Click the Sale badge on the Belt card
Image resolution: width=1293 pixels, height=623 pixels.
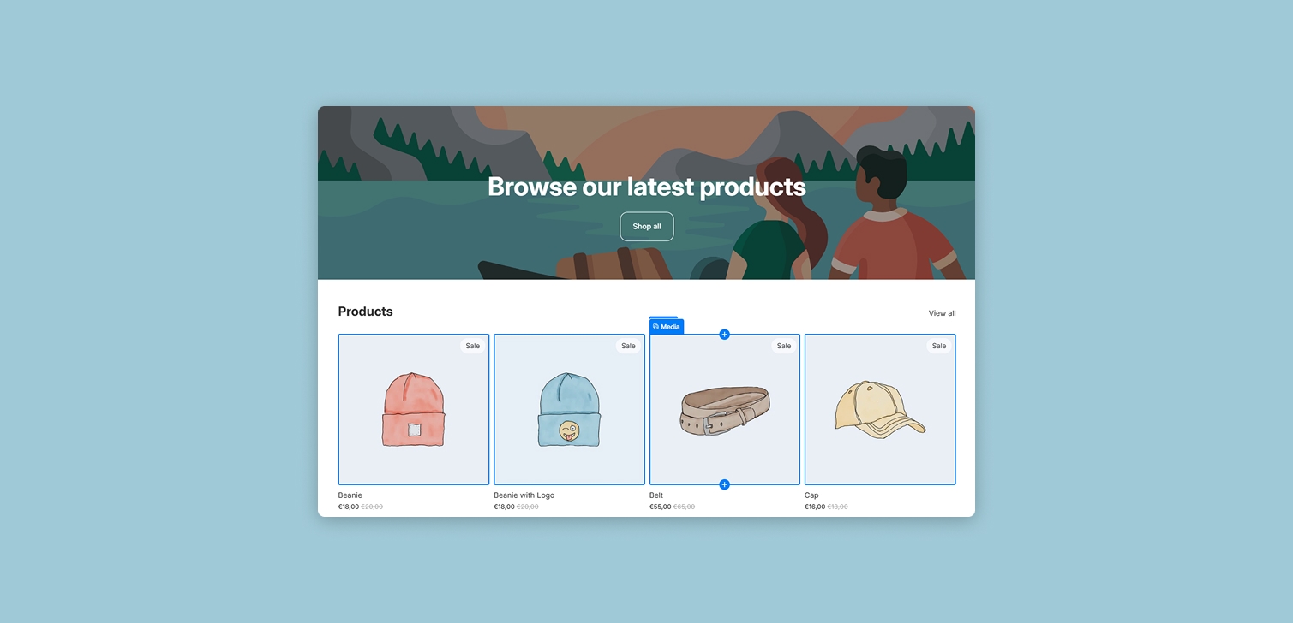coord(783,346)
